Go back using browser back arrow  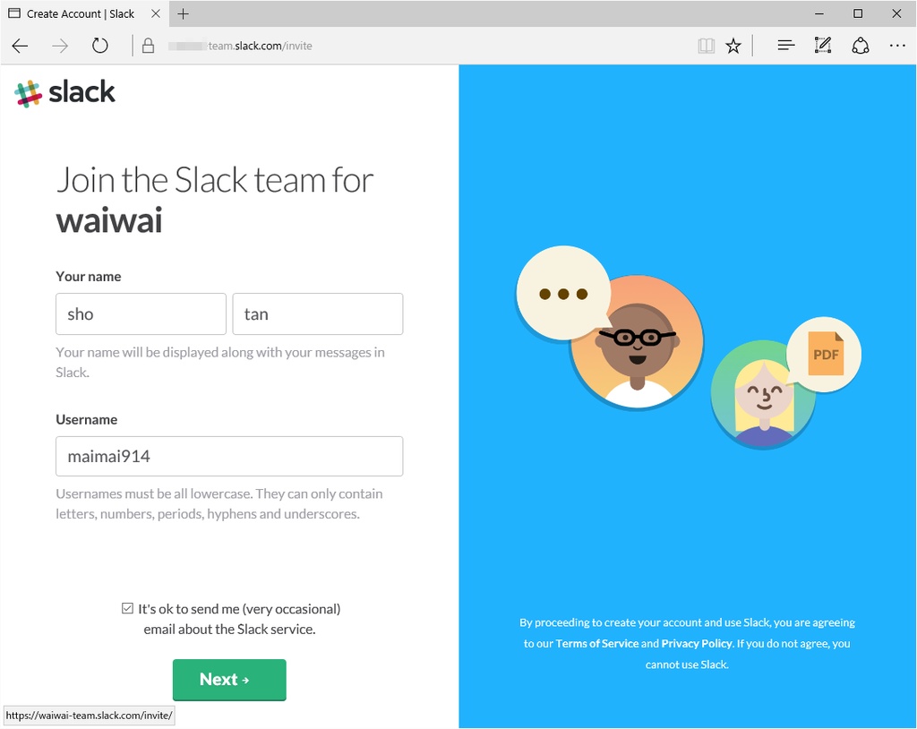20,46
